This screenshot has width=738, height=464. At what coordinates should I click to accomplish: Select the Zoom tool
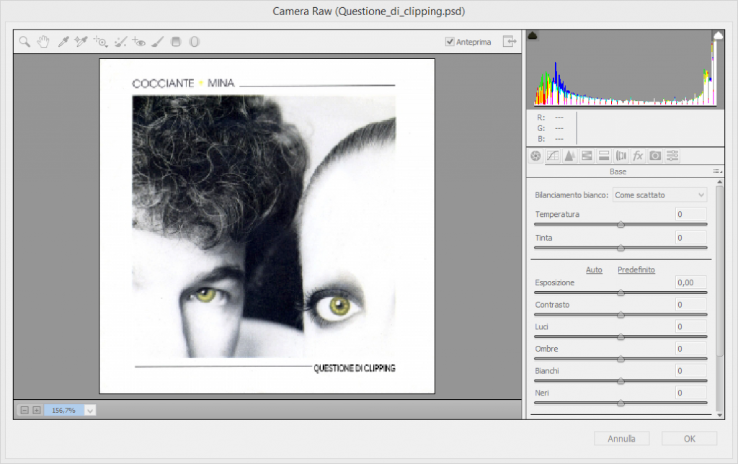click(x=25, y=42)
